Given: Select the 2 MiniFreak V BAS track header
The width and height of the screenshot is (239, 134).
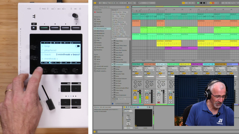Looking at the screenshot, I should click(x=150, y=64).
